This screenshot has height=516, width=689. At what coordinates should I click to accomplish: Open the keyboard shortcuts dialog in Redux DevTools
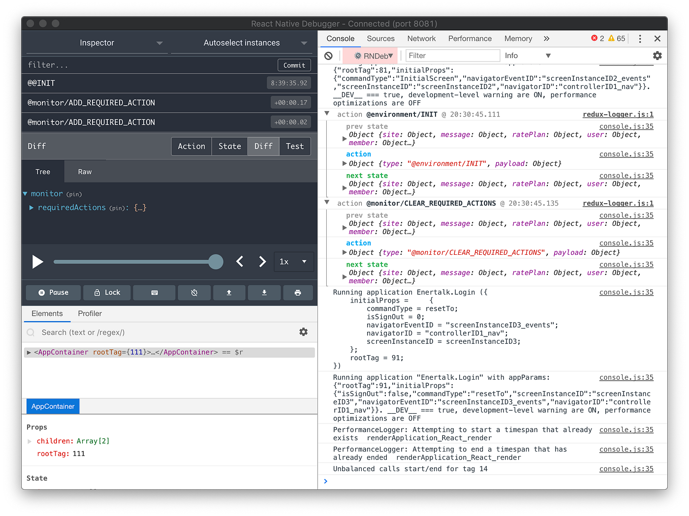point(154,292)
